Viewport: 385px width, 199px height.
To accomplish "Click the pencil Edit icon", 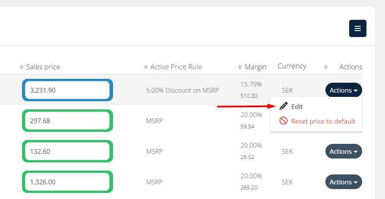I will 284,106.
